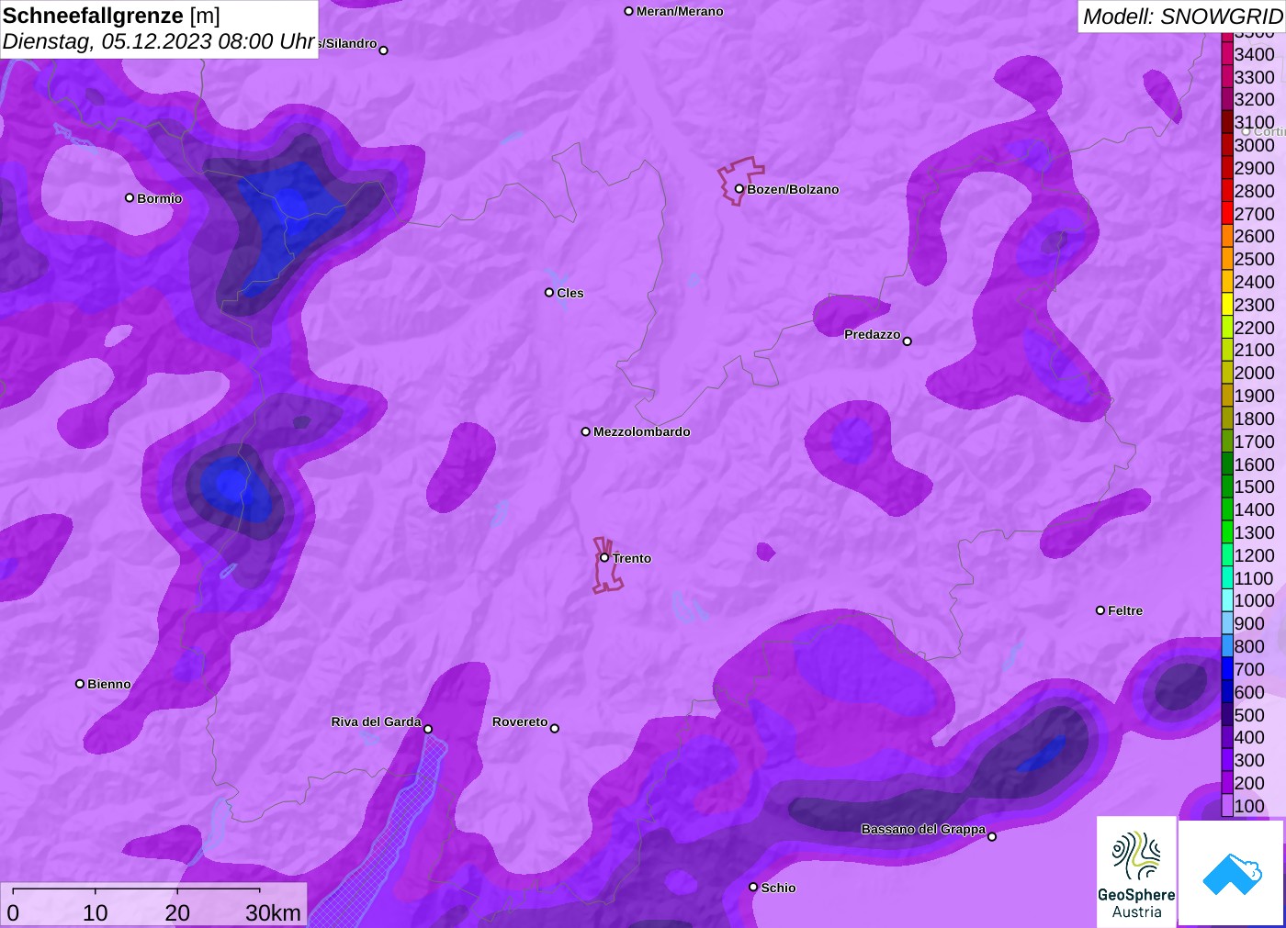The image size is (1286, 928).
Task: Click the Bozen/Bolzano label text
Action: tap(793, 189)
